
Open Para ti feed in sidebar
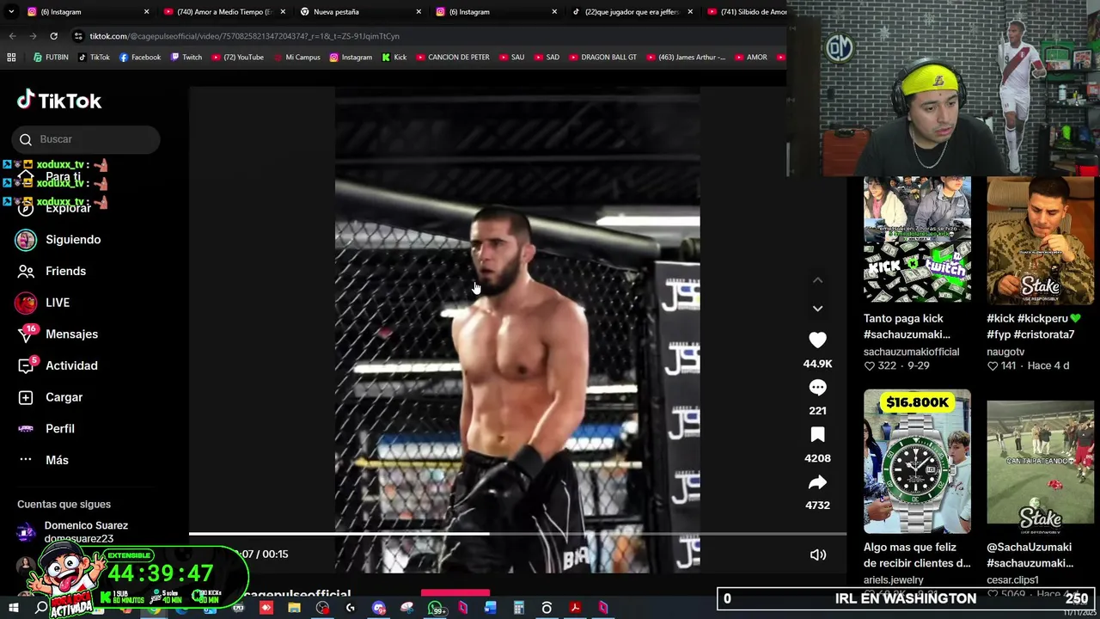tap(63, 176)
